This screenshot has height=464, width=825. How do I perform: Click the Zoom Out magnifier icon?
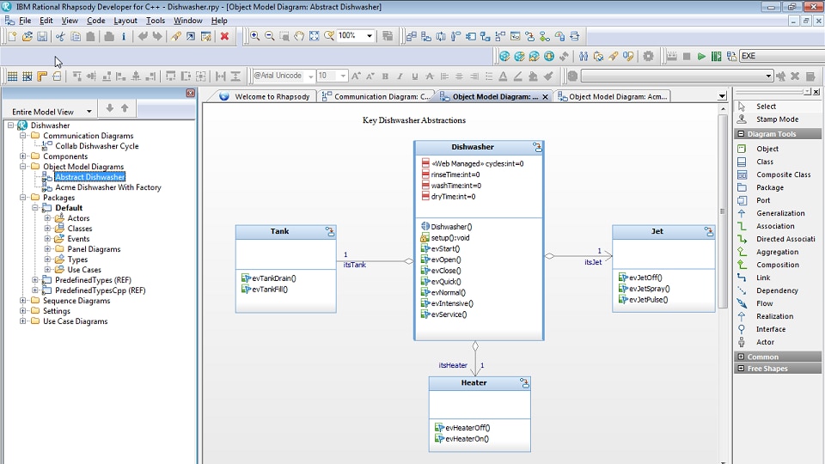(x=269, y=36)
